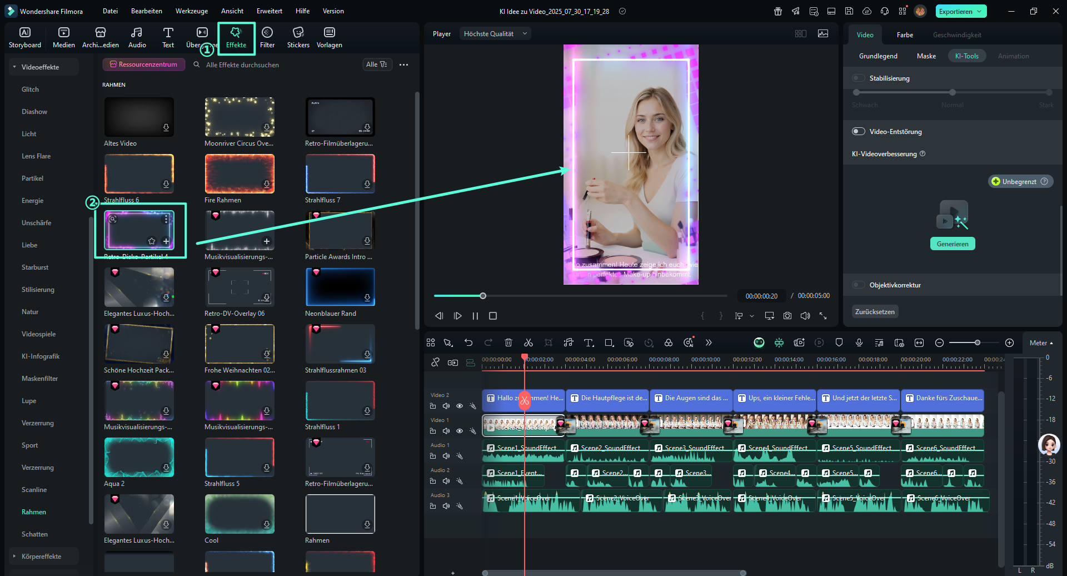1067x576 pixels.
Task: Switch to the Grundlegend sub-tab
Action: pyautogui.click(x=878, y=56)
